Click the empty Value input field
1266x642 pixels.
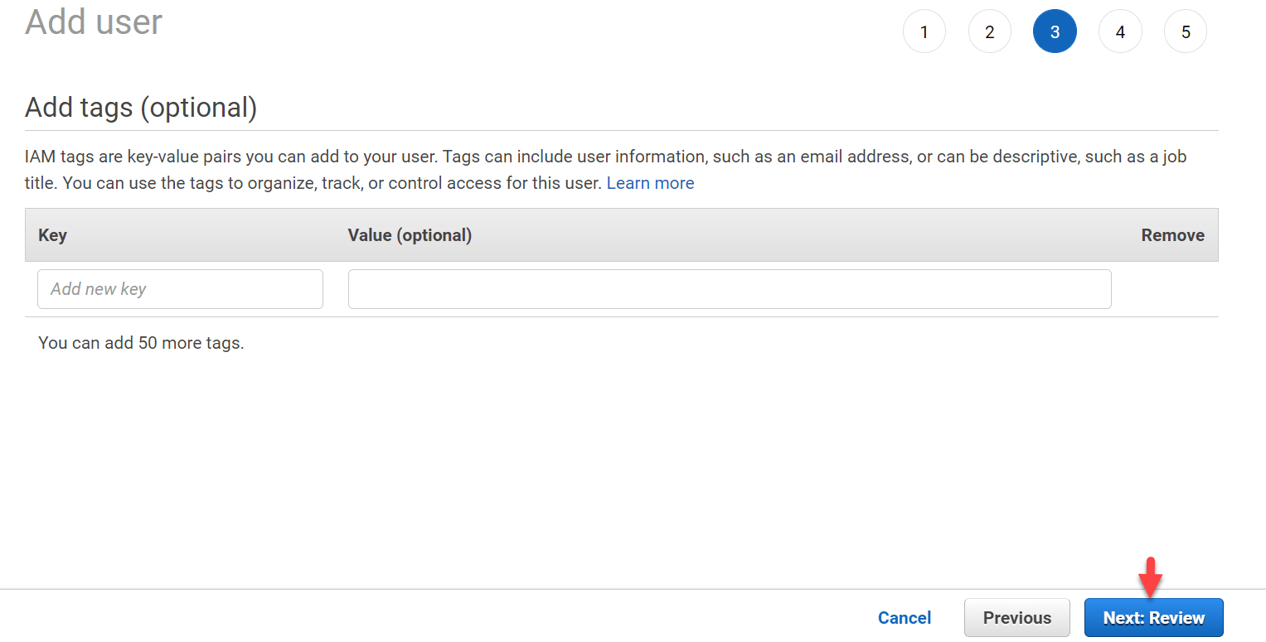pyautogui.click(x=730, y=288)
